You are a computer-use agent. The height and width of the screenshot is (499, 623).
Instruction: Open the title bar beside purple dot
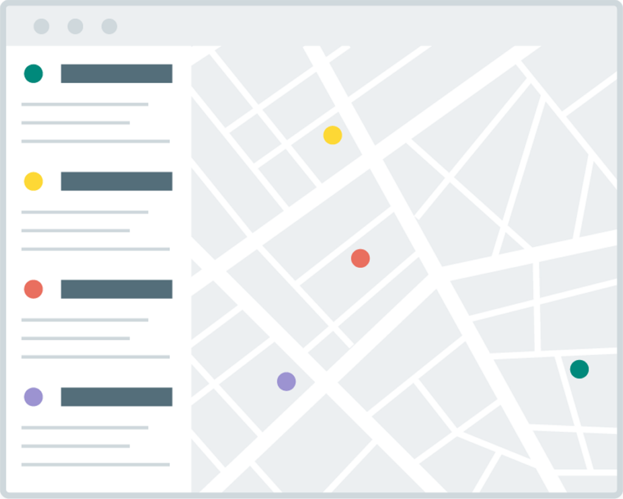pyautogui.click(x=116, y=397)
